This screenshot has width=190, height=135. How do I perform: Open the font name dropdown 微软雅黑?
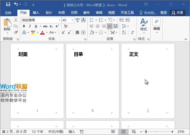(x=59, y=20)
